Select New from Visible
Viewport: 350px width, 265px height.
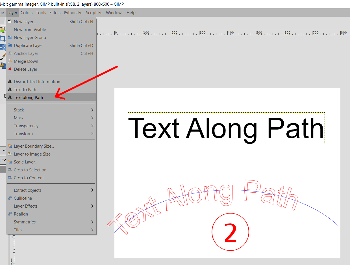click(x=51, y=30)
